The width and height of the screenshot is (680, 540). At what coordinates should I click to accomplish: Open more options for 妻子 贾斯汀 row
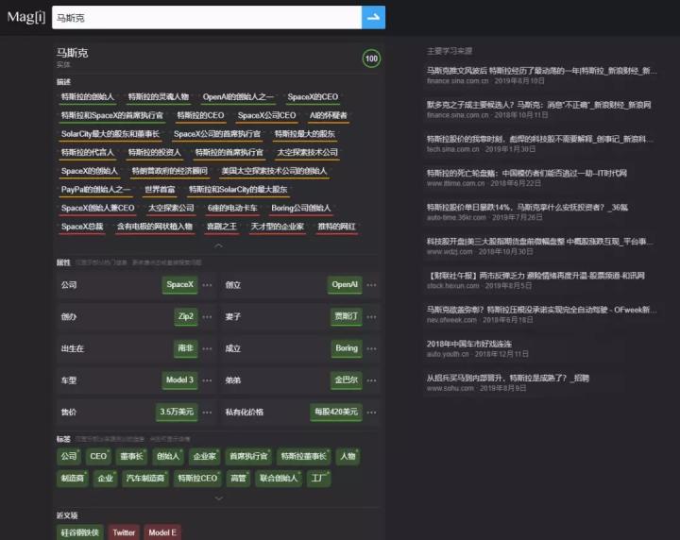(372, 317)
